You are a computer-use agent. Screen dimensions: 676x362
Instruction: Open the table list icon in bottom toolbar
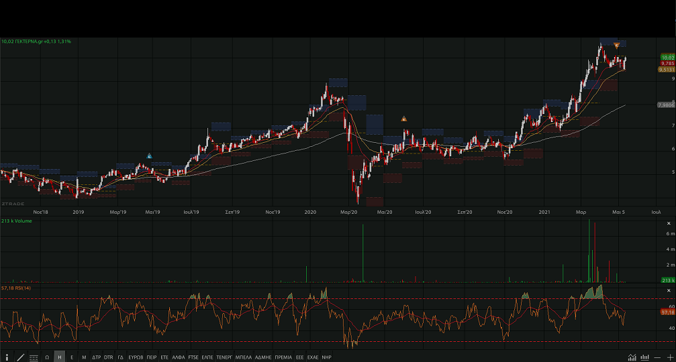(x=34, y=357)
